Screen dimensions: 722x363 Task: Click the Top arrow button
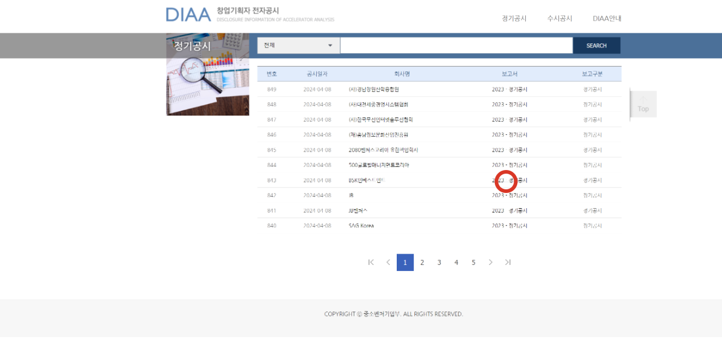pyautogui.click(x=643, y=104)
